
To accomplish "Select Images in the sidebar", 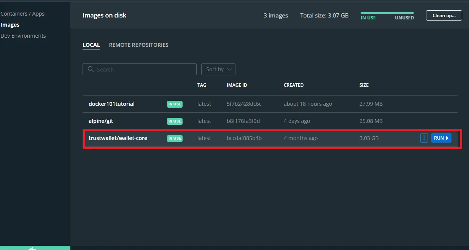I will 10,25.
